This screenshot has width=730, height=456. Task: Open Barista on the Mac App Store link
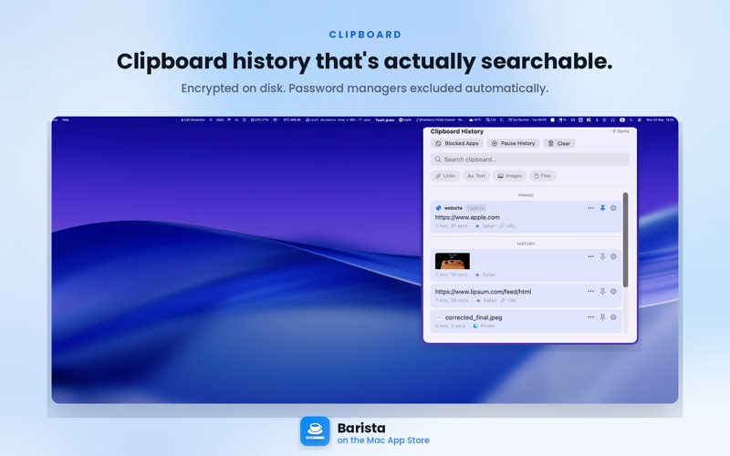[383, 440]
